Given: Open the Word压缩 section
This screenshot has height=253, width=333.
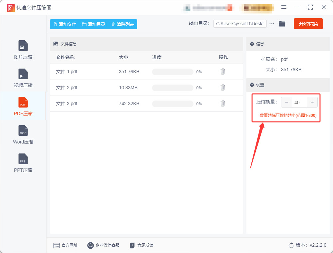Looking at the screenshot, I should [23, 134].
